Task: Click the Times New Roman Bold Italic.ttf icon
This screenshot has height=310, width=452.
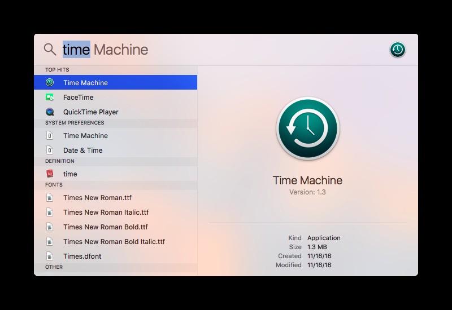Action: pos(50,242)
